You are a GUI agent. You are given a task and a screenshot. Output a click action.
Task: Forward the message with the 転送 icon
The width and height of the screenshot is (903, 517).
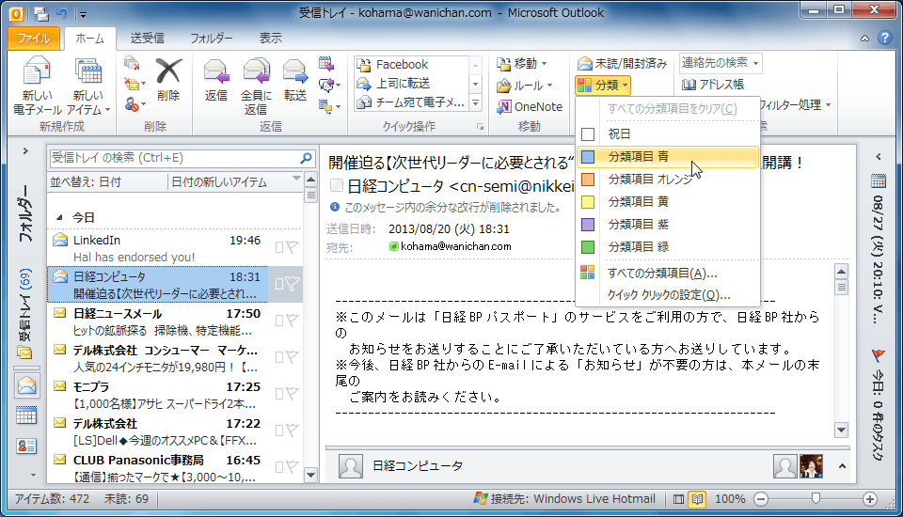[294, 81]
